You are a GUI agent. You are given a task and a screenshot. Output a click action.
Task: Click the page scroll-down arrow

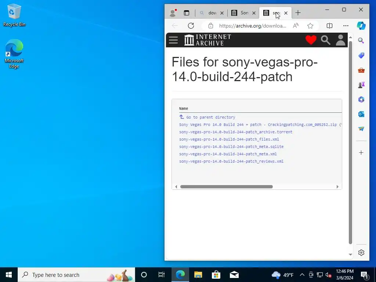point(350,254)
